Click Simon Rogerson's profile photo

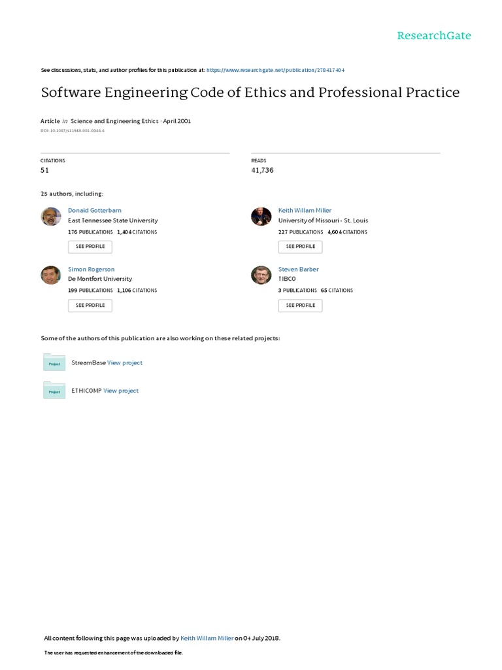51,275
